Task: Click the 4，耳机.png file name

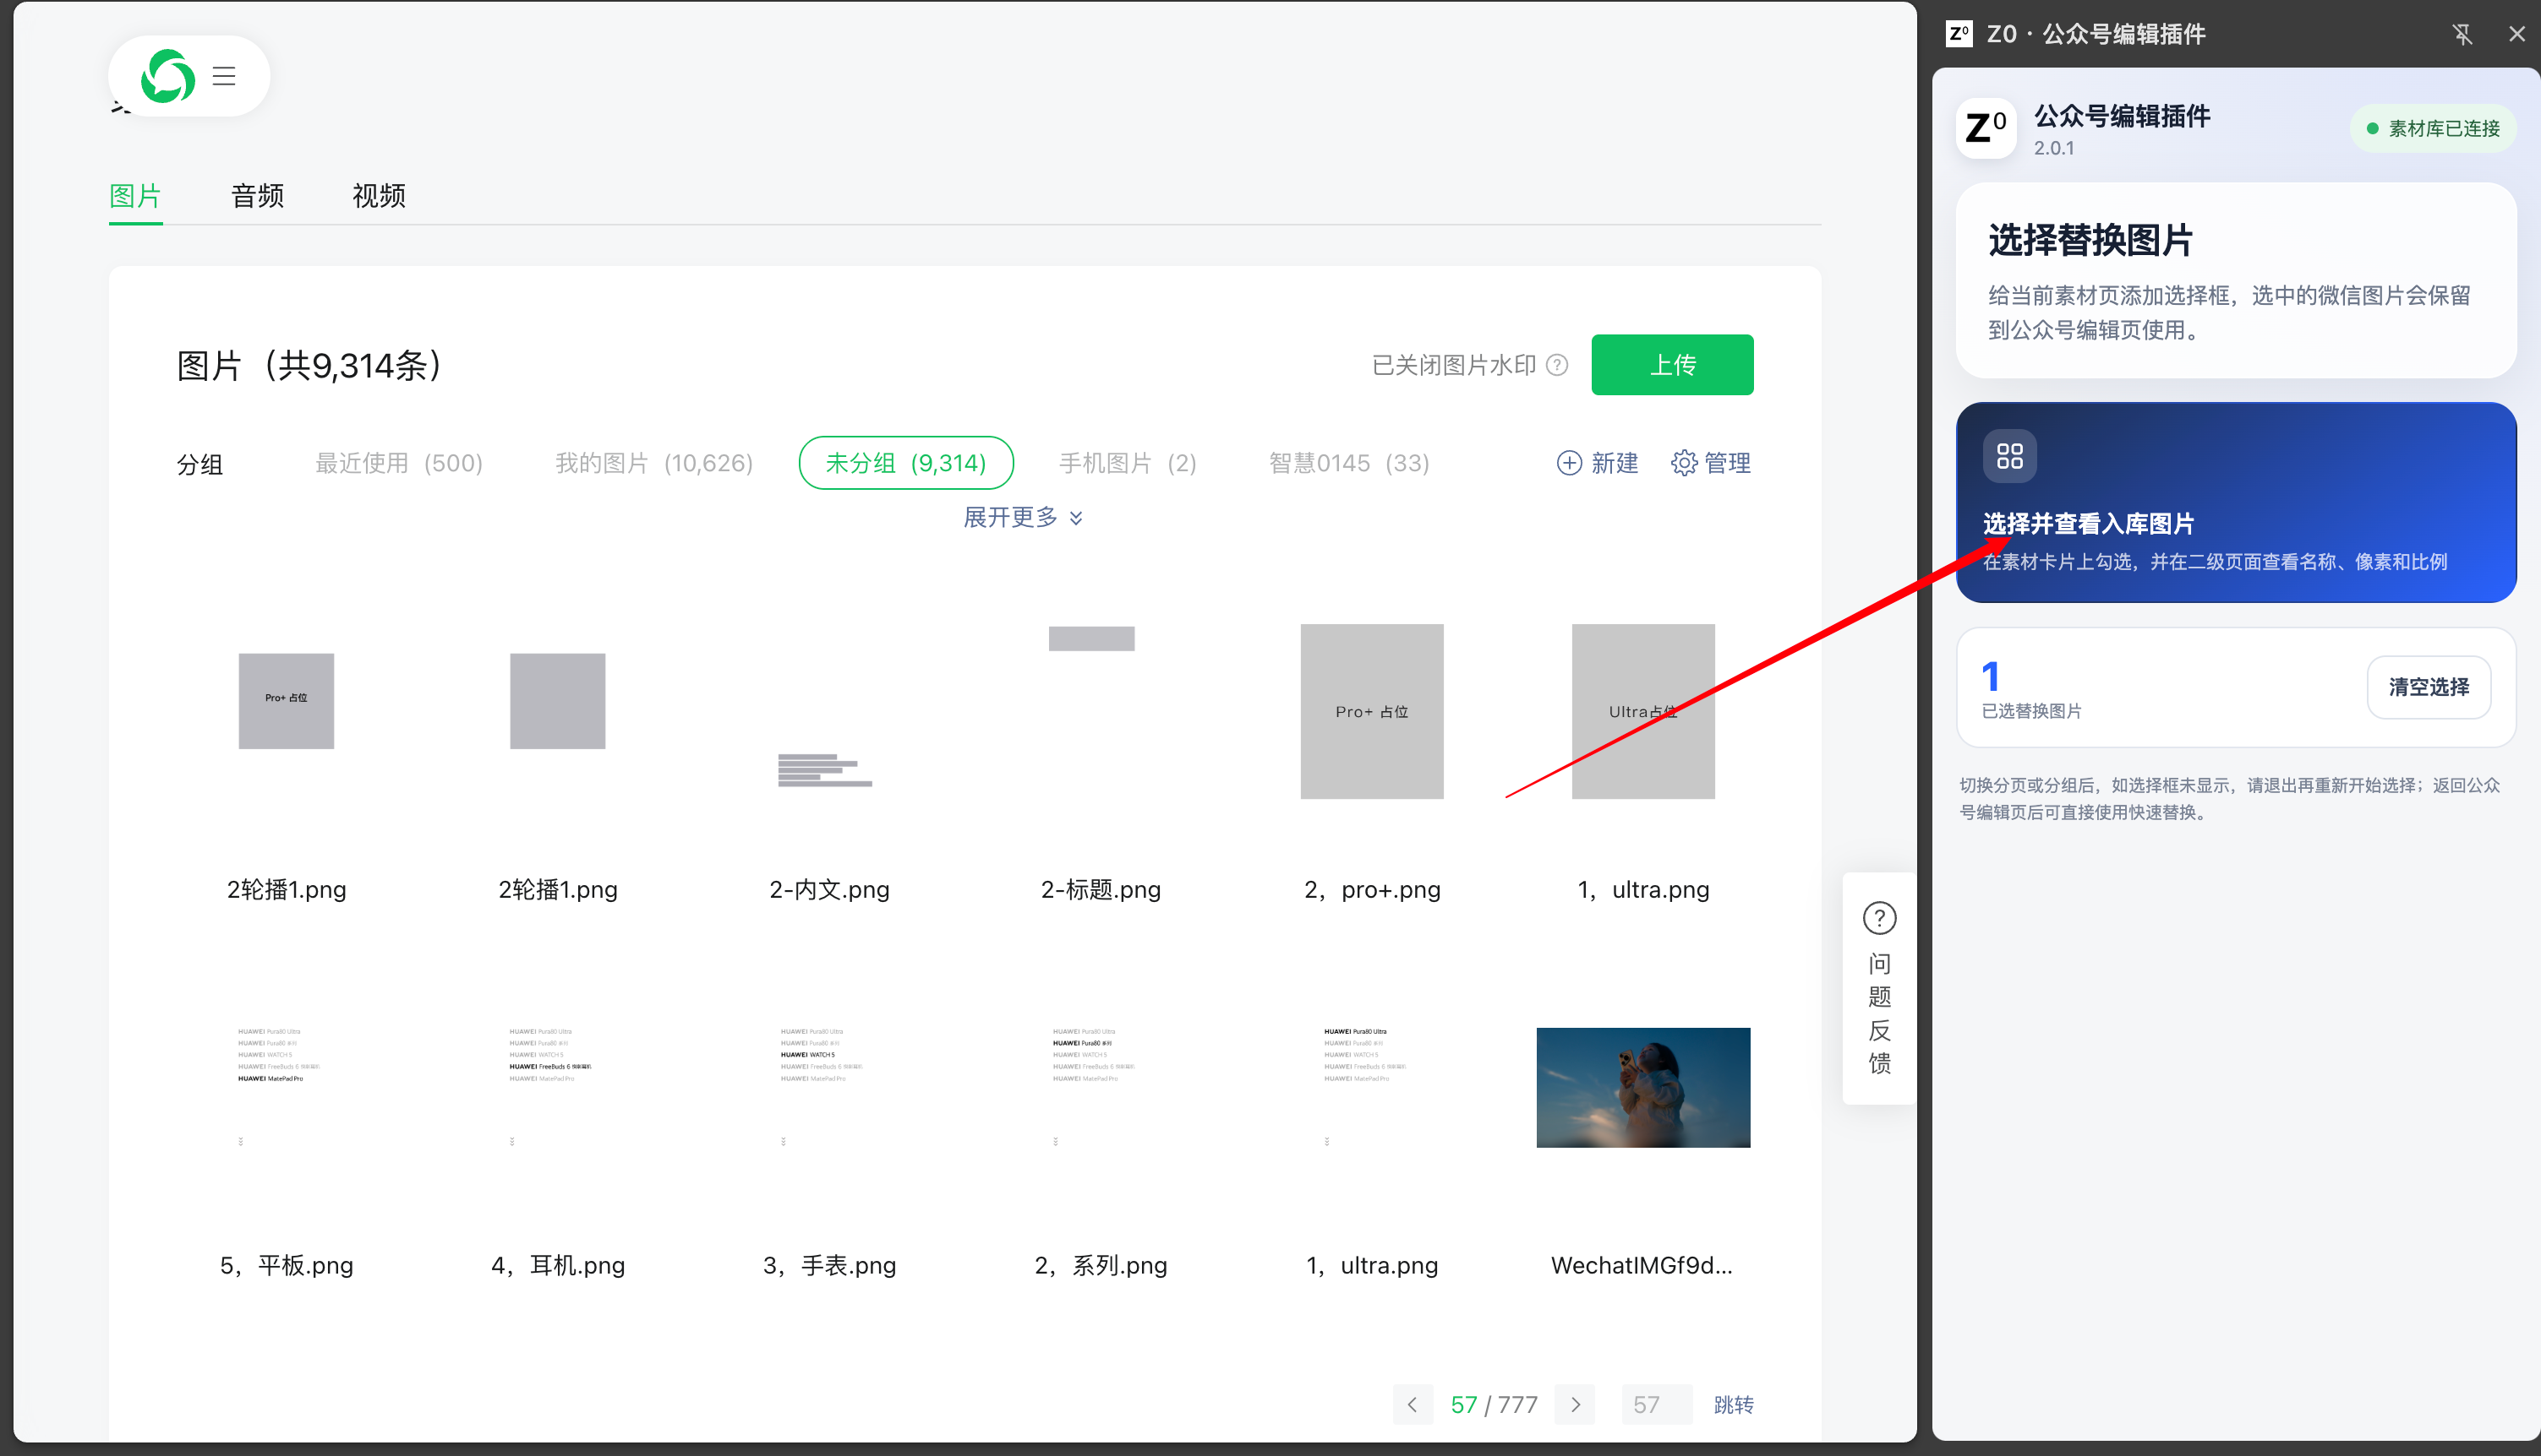Action: tap(557, 1265)
